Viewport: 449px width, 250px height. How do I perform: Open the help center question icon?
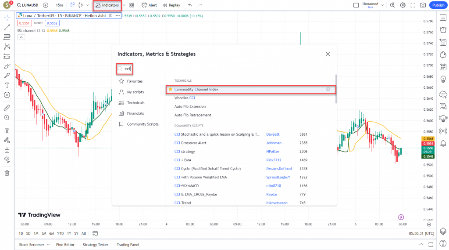[443, 244]
